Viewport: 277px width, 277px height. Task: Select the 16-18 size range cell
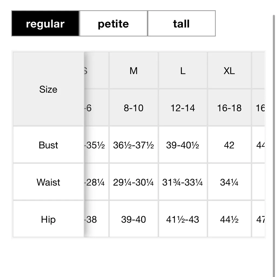point(229,108)
